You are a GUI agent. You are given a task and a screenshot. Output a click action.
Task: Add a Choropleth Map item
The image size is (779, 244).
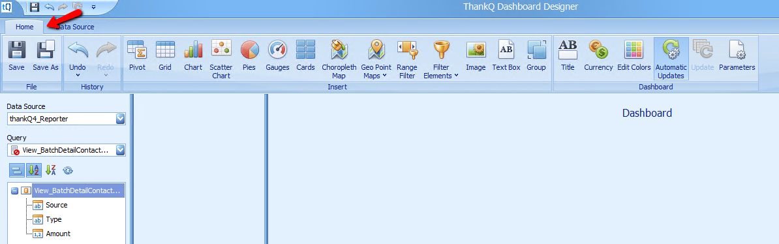(339, 59)
